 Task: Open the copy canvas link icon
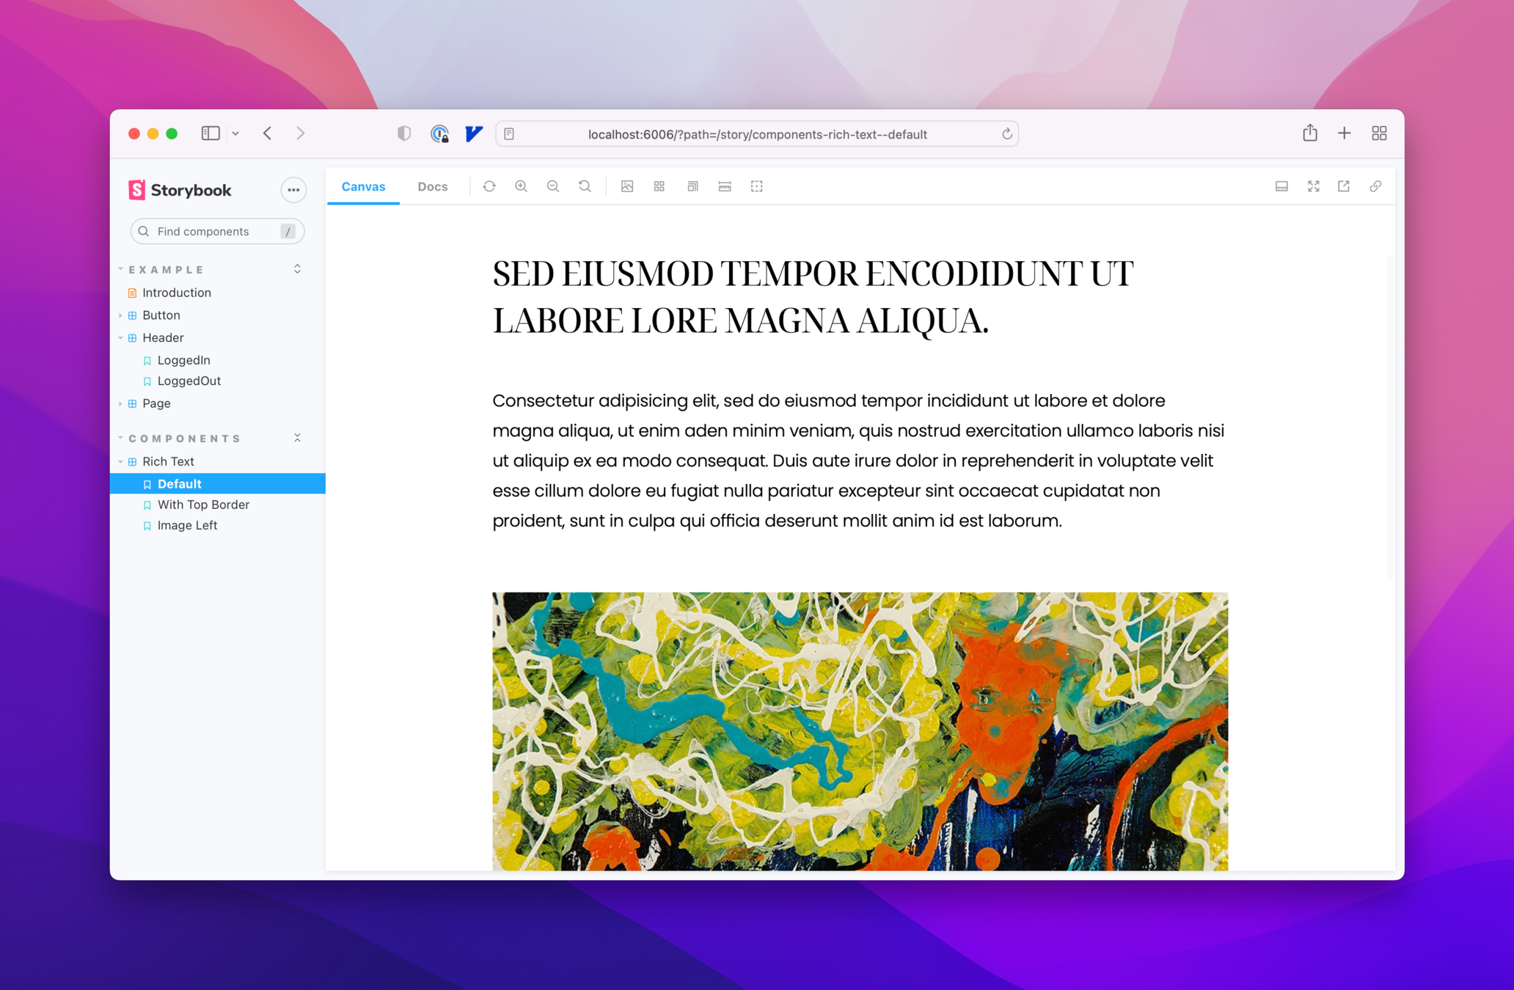coord(1375,186)
